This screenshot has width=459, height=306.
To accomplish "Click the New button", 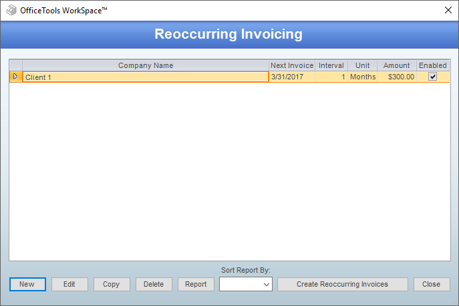I will (27, 284).
